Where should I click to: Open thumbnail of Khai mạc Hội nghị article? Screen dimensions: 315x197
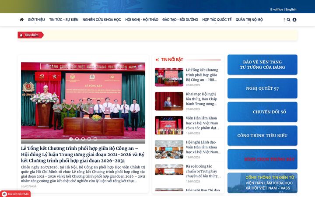point(169,101)
